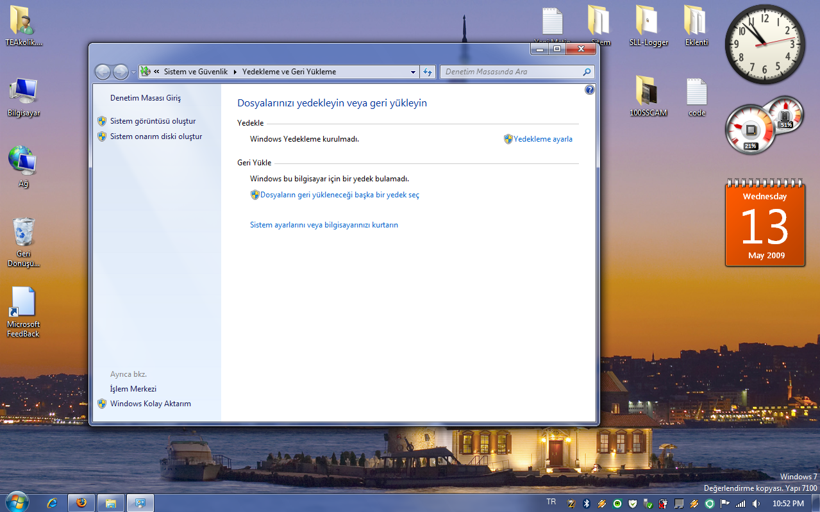Select the SLL-Logger desktop folder
The height and width of the screenshot is (512, 820).
tap(649, 27)
